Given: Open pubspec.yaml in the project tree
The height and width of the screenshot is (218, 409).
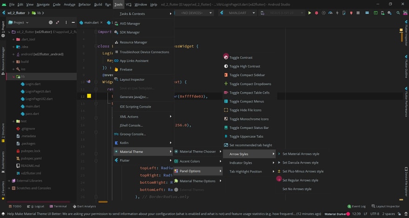Looking at the screenshot, I should point(31,158).
